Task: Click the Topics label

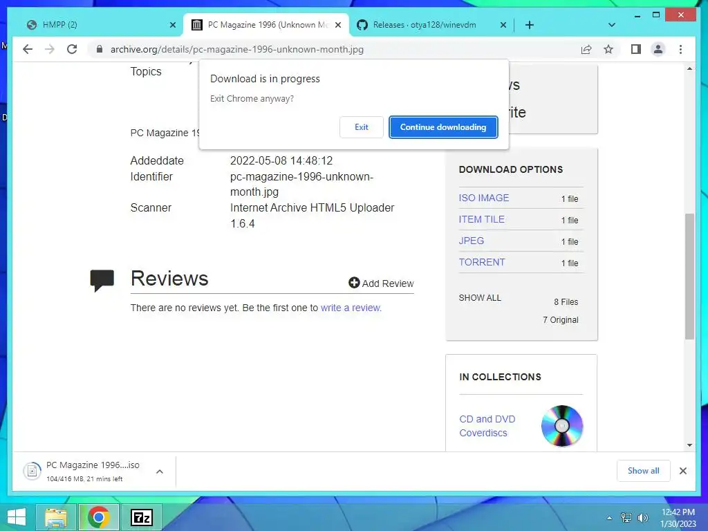Action: coord(146,72)
